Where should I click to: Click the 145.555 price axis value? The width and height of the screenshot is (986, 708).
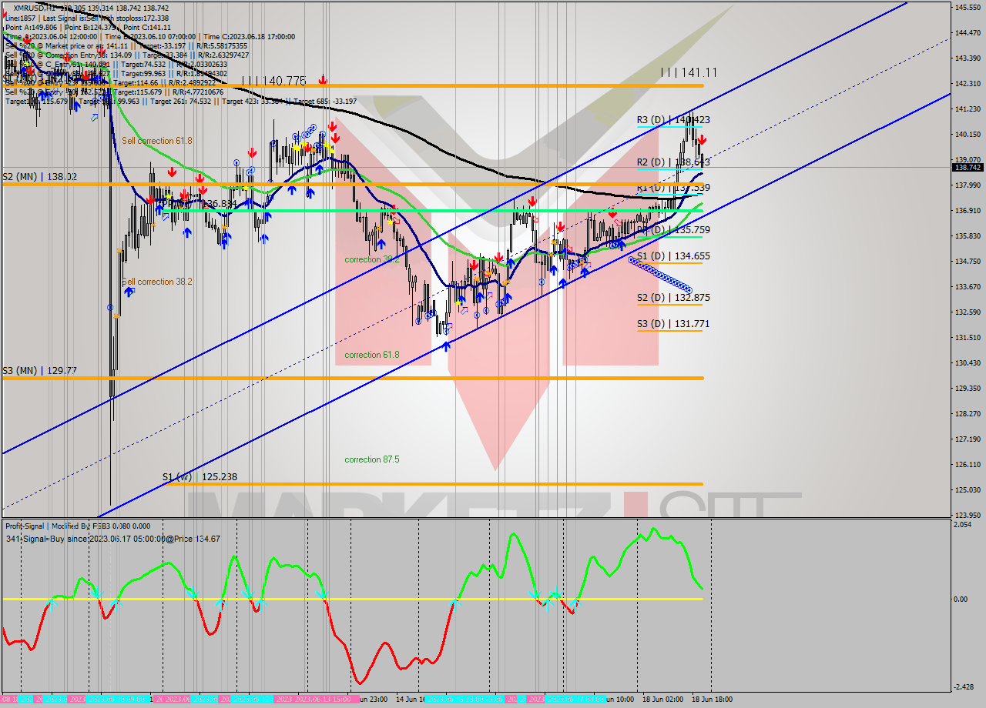968,7
